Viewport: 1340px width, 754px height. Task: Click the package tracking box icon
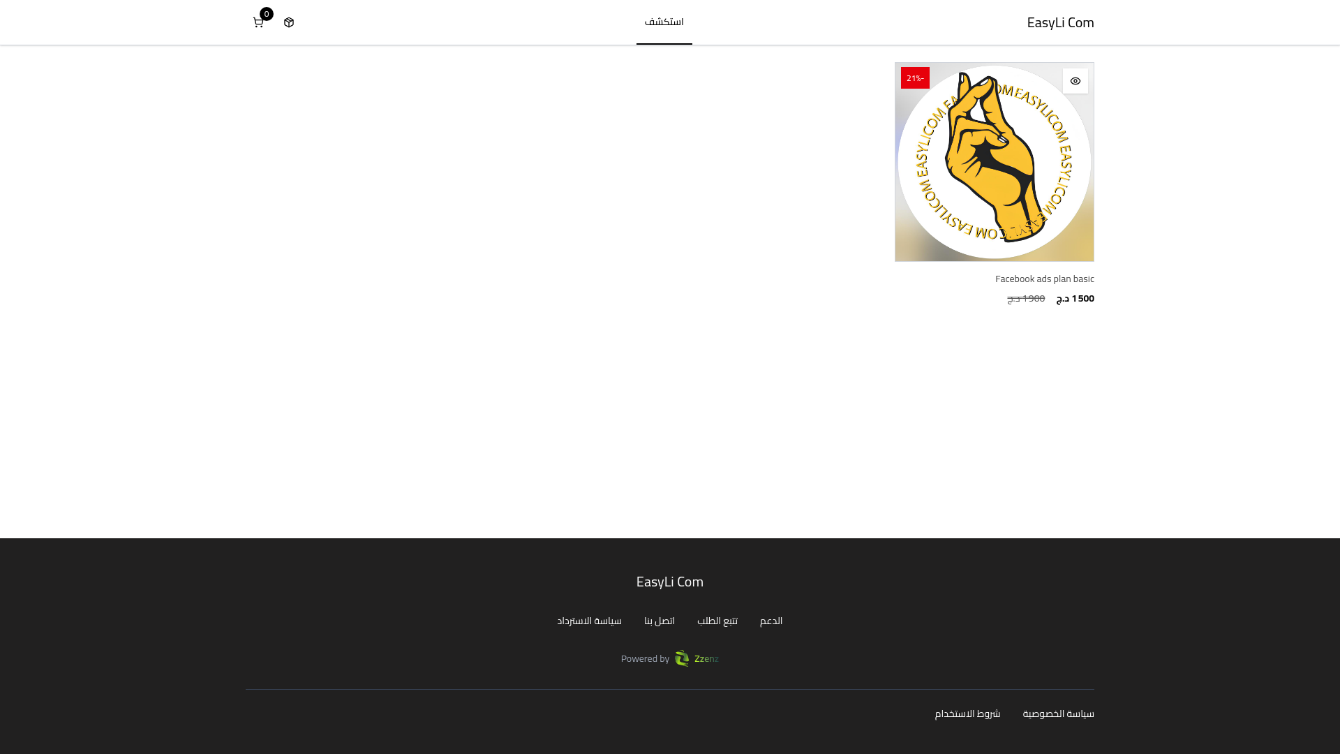click(289, 22)
